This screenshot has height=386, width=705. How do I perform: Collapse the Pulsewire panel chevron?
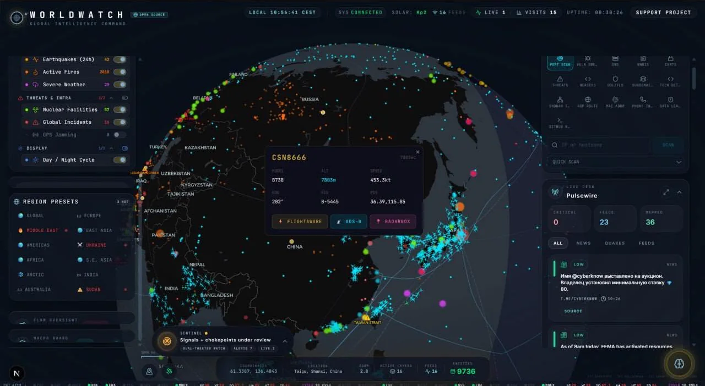[679, 192]
